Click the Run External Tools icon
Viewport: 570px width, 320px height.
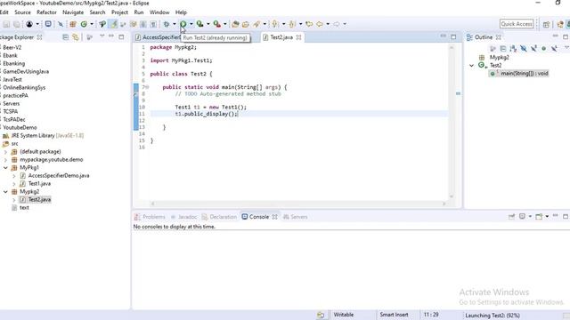pos(217,24)
